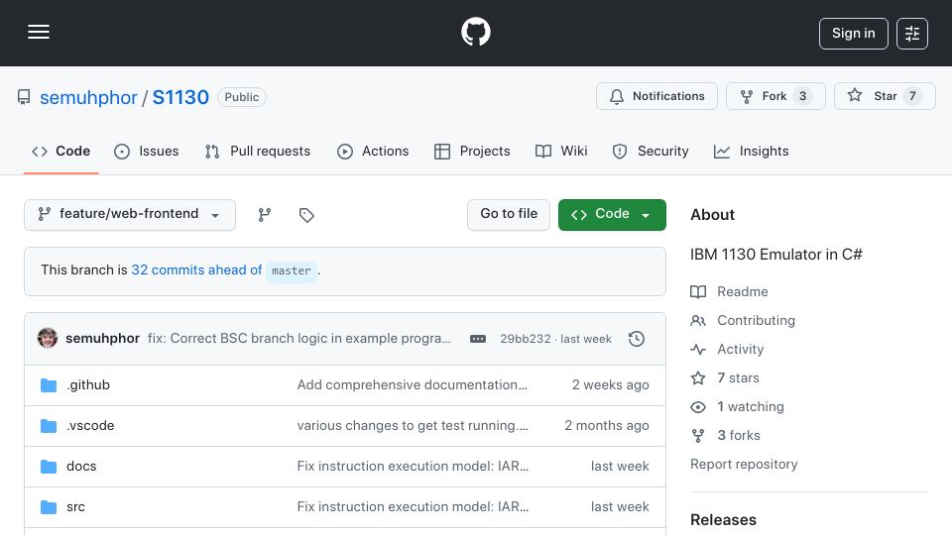This screenshot has width=952, height=535.
Task: Open the 'various changes to get test running' commit
Action: (413, 426)
